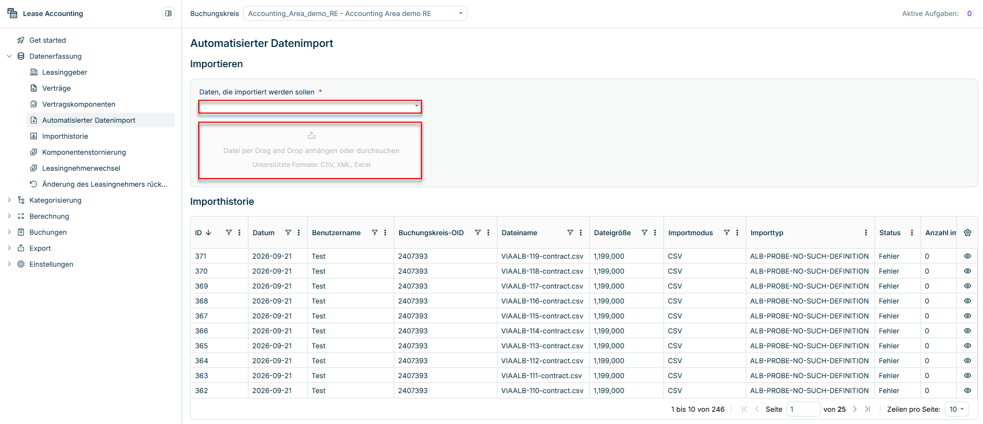Toggle the sidebar collapse icon
This screenshot has height=424, width=983.
tap(168, 13)
